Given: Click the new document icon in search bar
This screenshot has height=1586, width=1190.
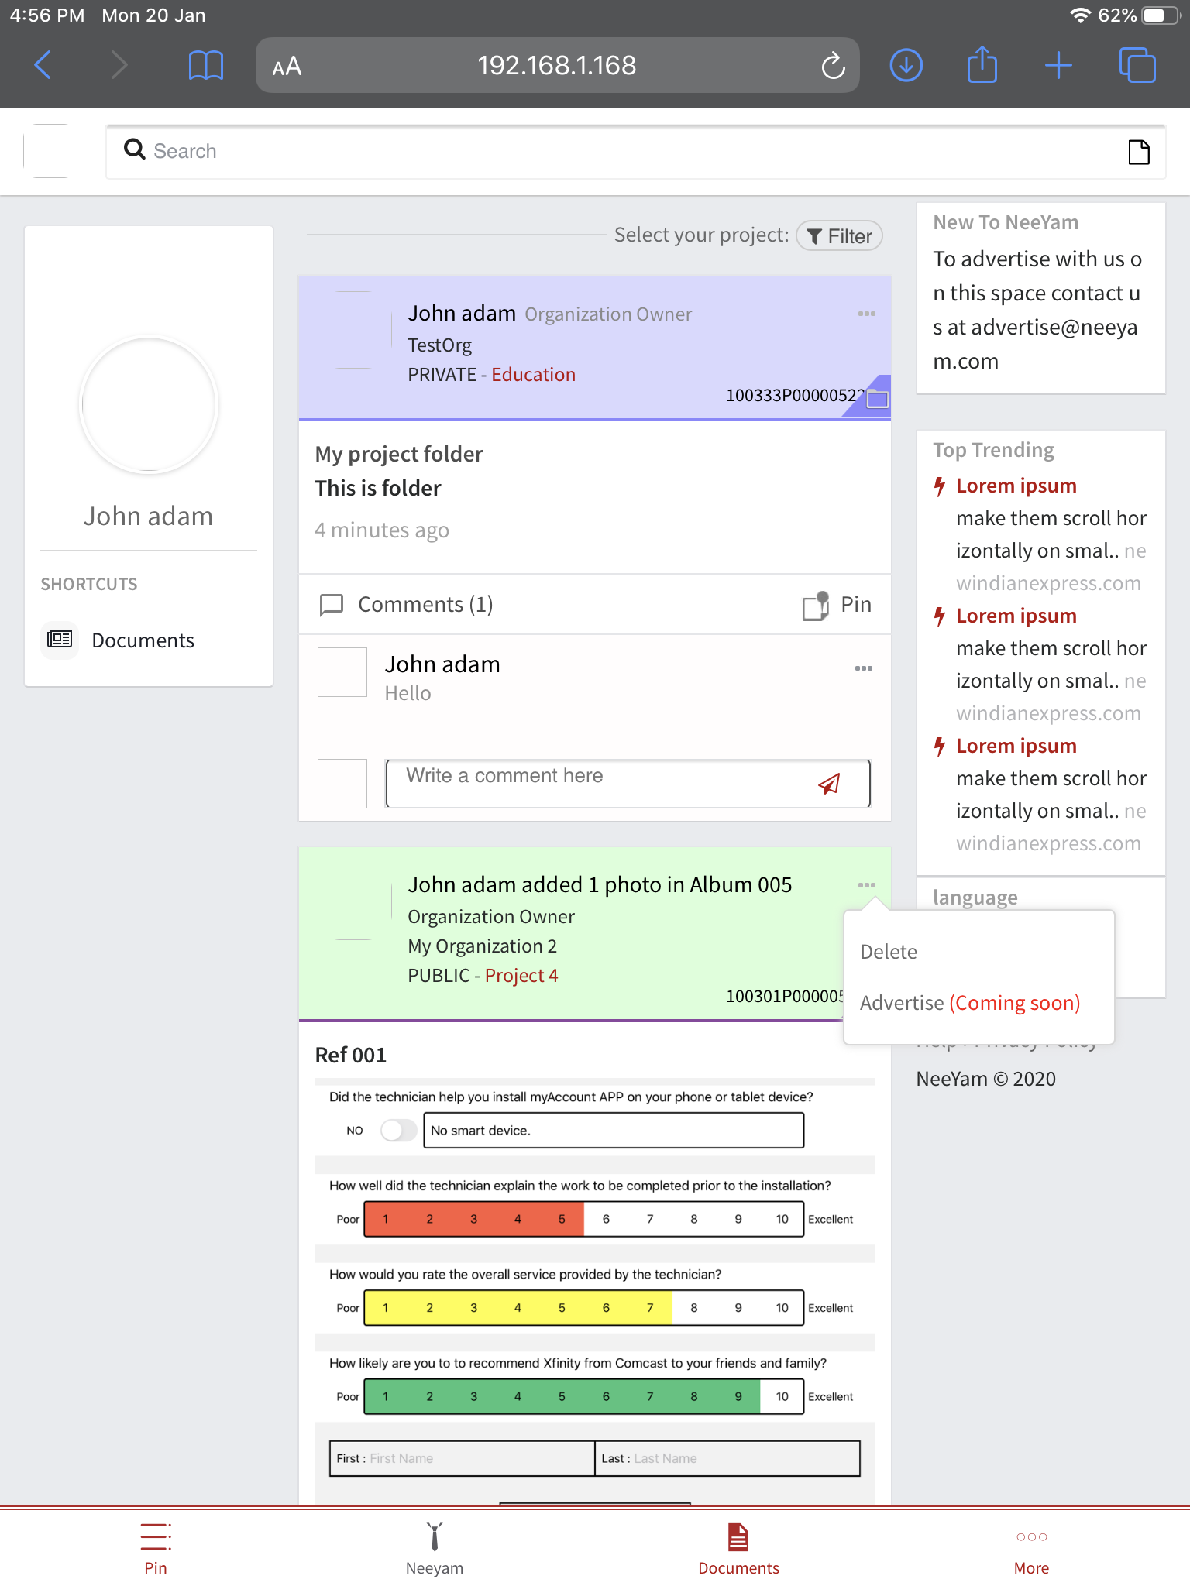Looking at the screenshot, I should pos(1138,152).
